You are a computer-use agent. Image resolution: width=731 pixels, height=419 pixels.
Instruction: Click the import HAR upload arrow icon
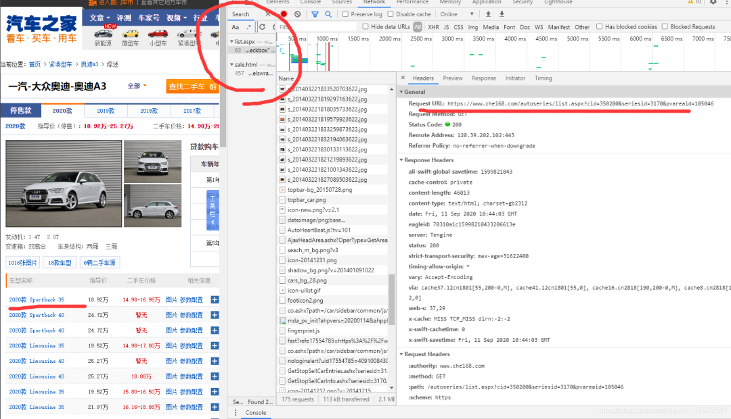(x=488, y=14)
